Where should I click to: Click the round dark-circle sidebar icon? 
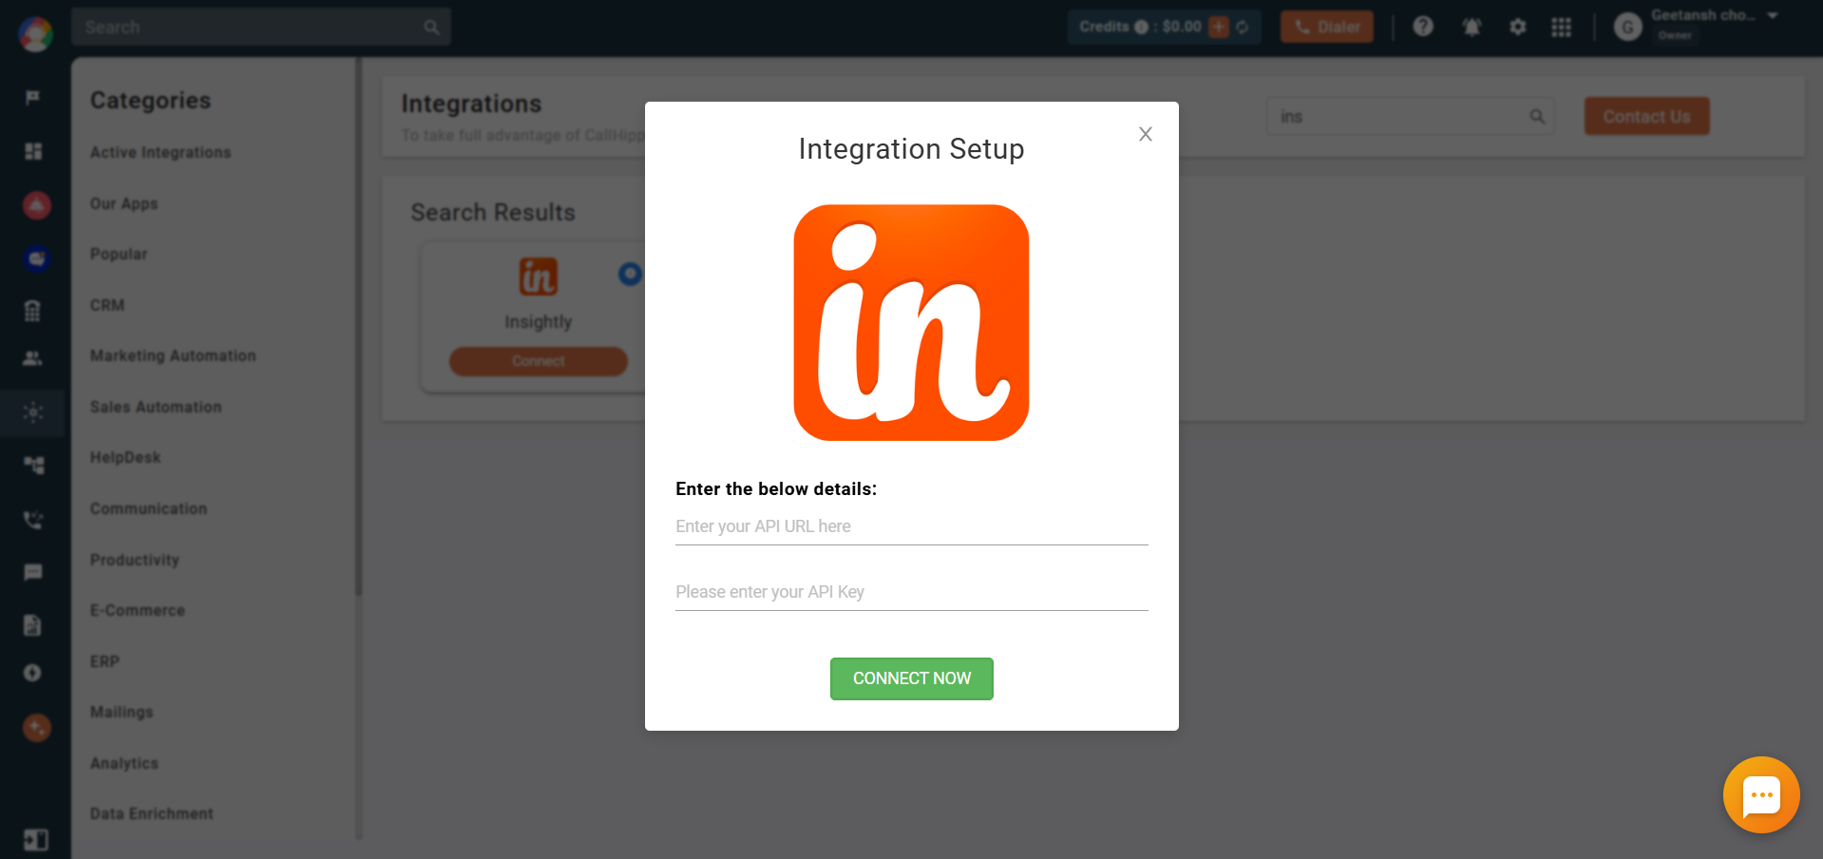(33, 673)
